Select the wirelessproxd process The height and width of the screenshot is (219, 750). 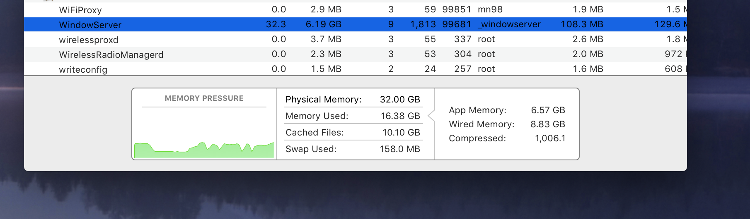point(89,40)
